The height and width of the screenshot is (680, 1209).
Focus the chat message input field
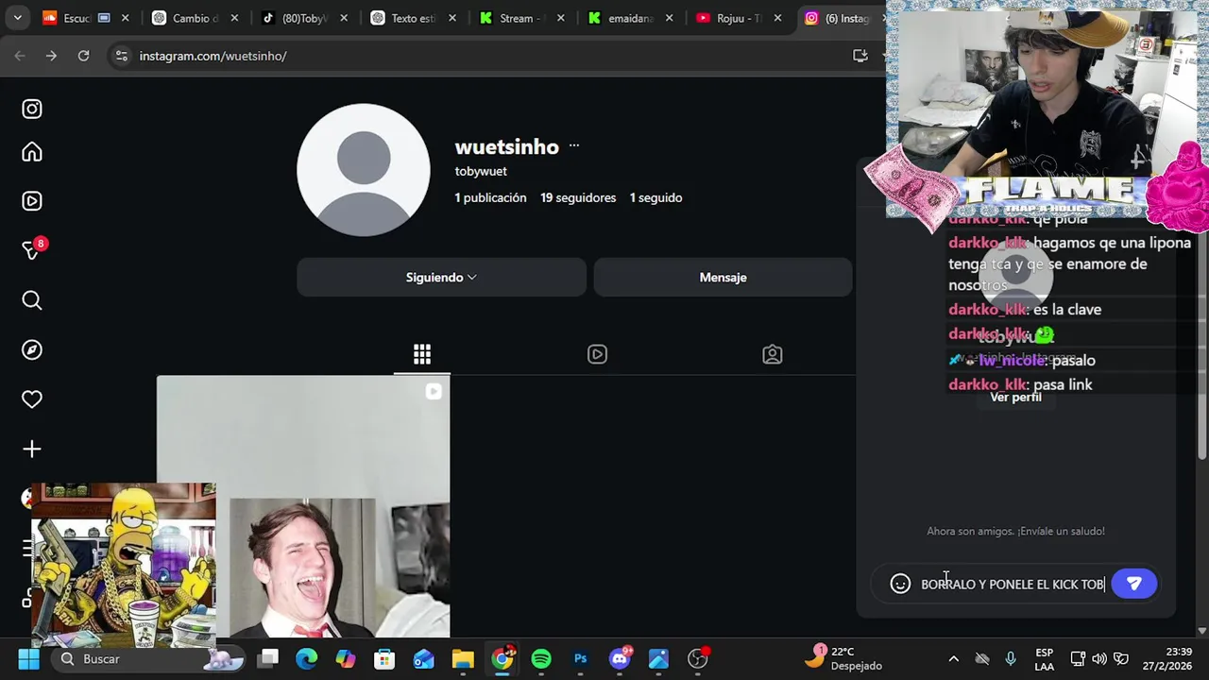coord(1013,585)
